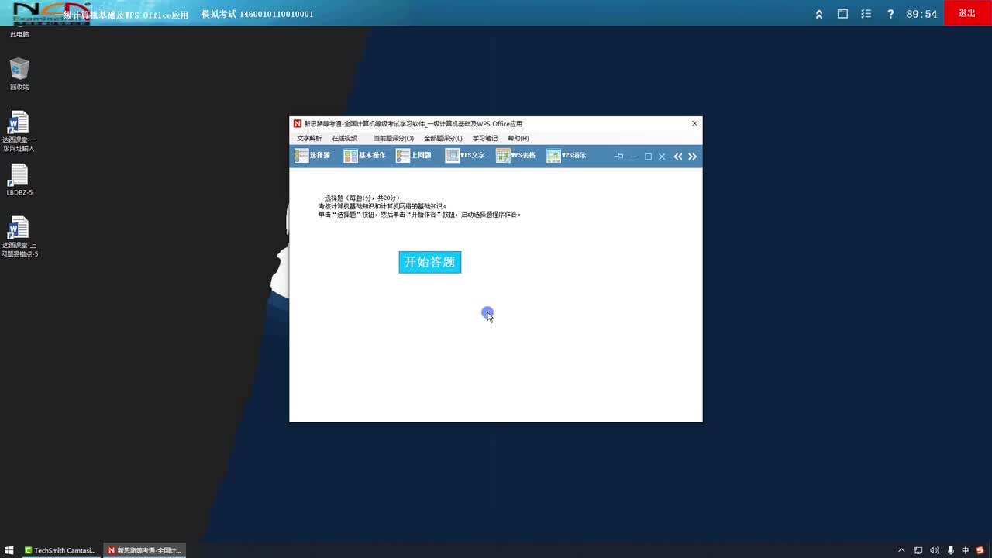Click the Sogou input method tray icon
The height and width of the screenshot is (558, 992).
pyautogui.click(x=980, y=550)
